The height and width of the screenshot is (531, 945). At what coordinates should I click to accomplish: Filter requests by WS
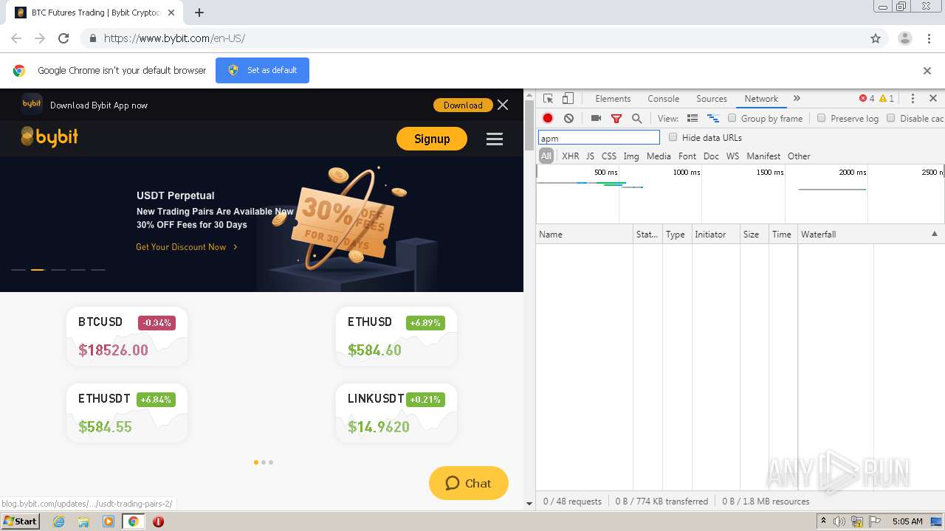tap(732, 156)
